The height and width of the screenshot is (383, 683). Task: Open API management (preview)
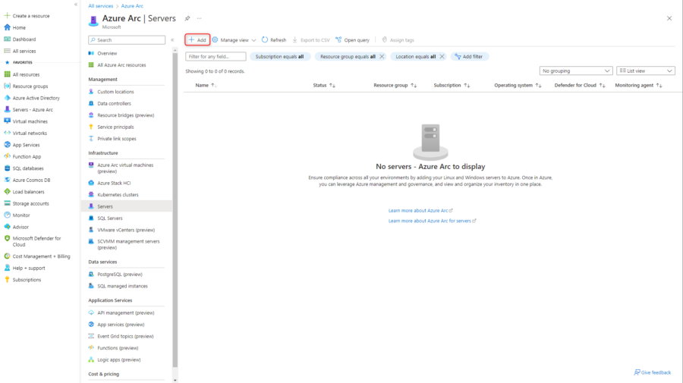coord(127,313)
